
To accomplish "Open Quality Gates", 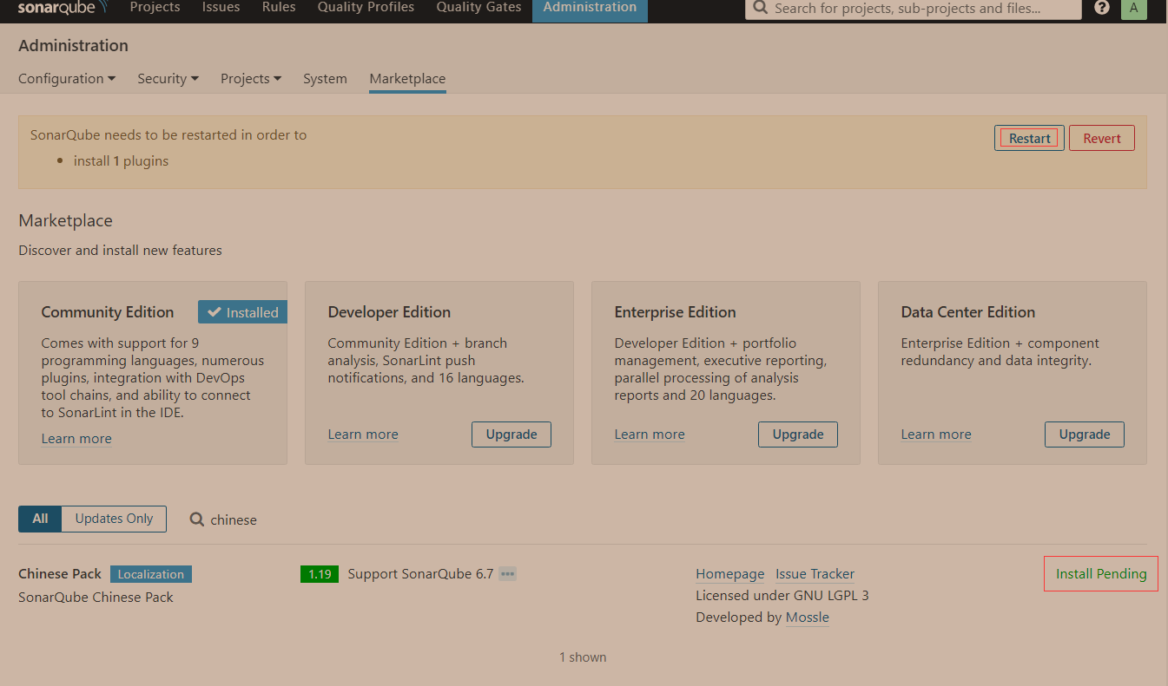I will coord(478,8).
